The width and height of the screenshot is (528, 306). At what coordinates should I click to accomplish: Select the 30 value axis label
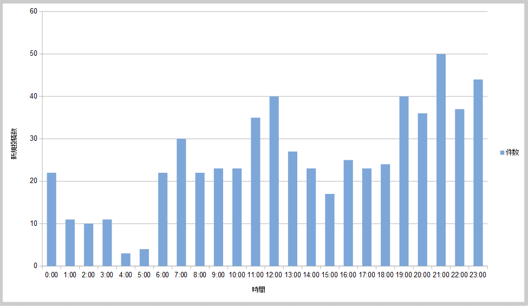point(33,139)
